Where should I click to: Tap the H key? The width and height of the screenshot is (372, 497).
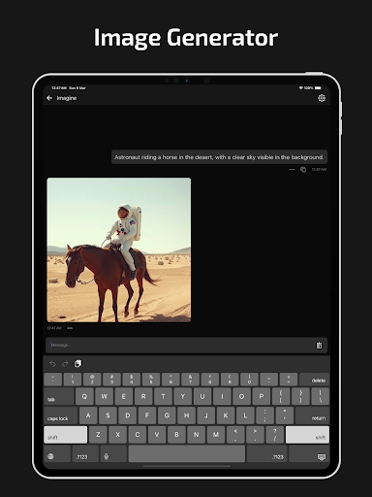tap(187, 415)
